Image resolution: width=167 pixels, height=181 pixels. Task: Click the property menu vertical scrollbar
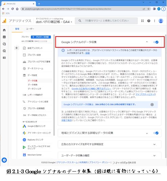(54, 85)
